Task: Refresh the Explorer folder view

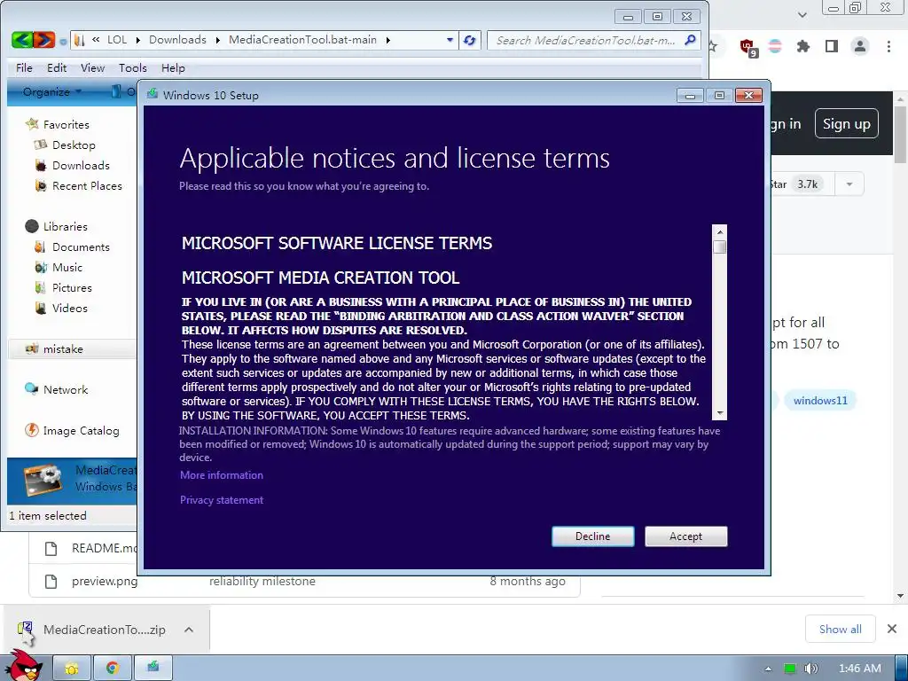Action: [x=470, y=40]
